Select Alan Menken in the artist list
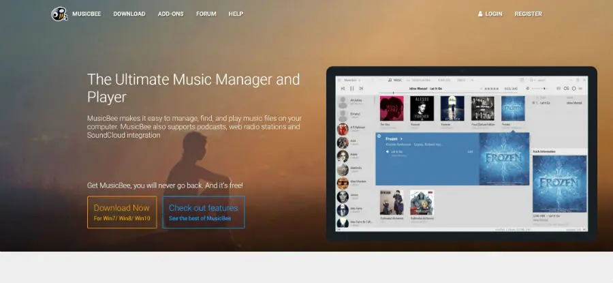The image size is (613, 283). (355, 183)
